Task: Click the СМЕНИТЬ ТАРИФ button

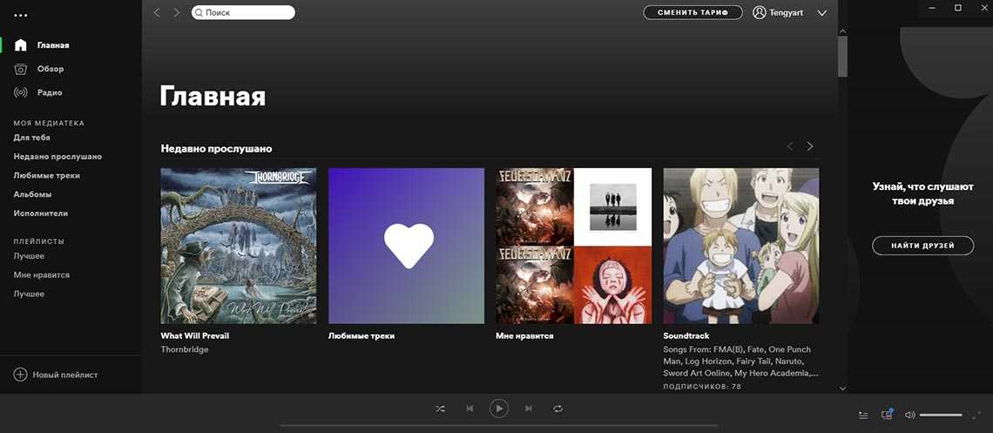Action: tap(692, 13)
